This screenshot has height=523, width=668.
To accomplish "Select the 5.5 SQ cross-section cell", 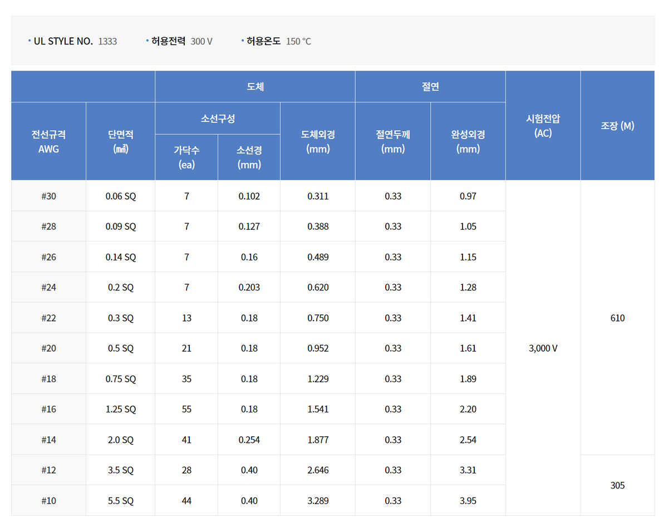I will point(120,500).
